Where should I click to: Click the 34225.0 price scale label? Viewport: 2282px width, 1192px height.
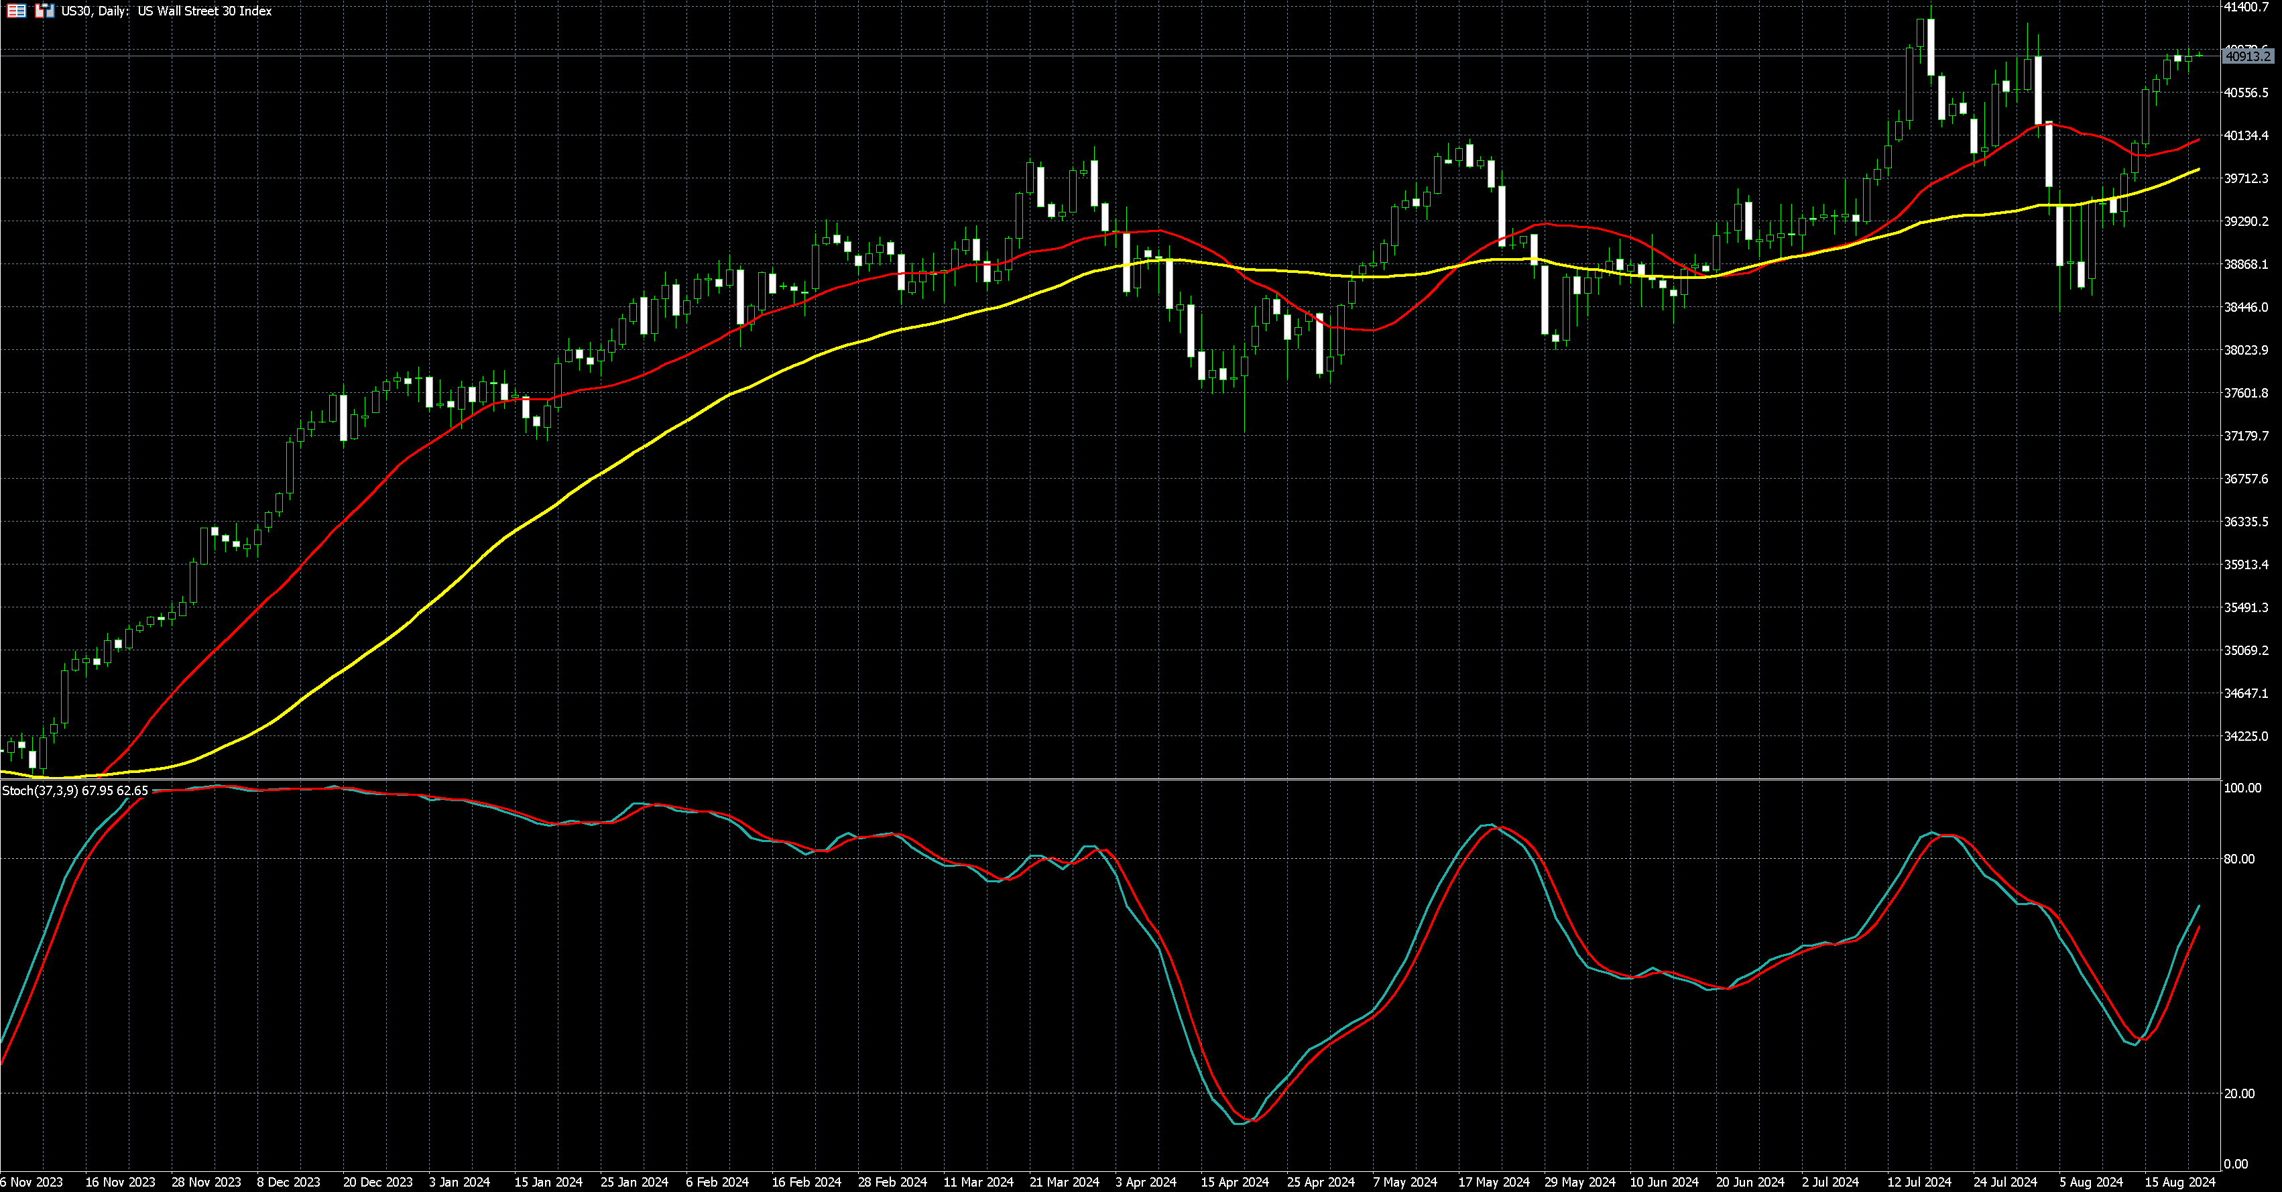[x=2246, y=736]
